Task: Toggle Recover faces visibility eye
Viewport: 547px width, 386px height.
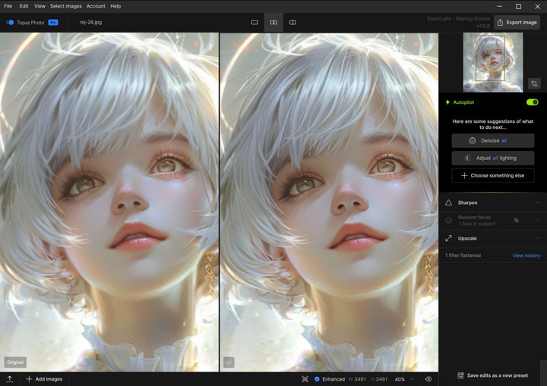Action: tap(516, 220)
